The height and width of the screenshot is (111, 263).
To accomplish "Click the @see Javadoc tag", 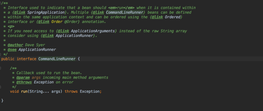I will (12, 49).
